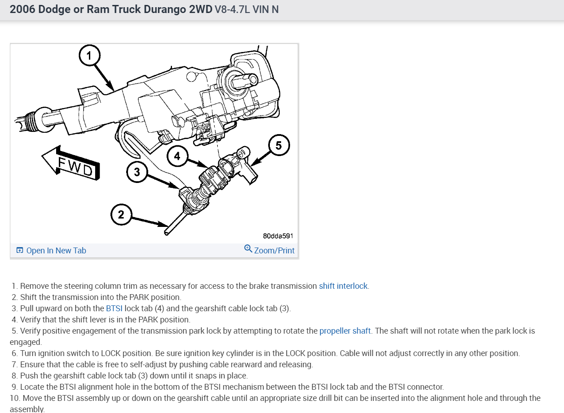Click the vehicle title heading '2006 Dodge or Ram Truck Durango 2WD'

[111, 9]
